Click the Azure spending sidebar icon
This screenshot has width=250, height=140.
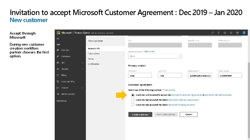point(58,81)
